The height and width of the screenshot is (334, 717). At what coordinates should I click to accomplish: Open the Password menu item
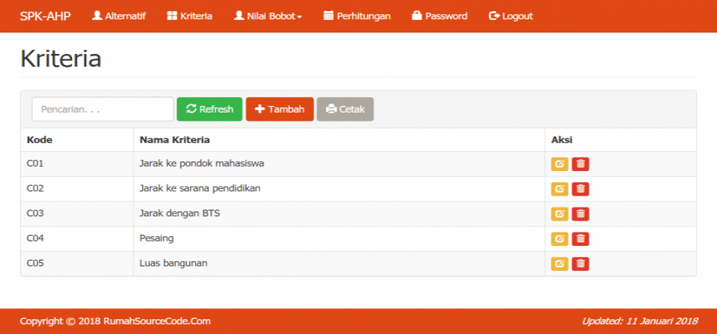click(439, 16)
